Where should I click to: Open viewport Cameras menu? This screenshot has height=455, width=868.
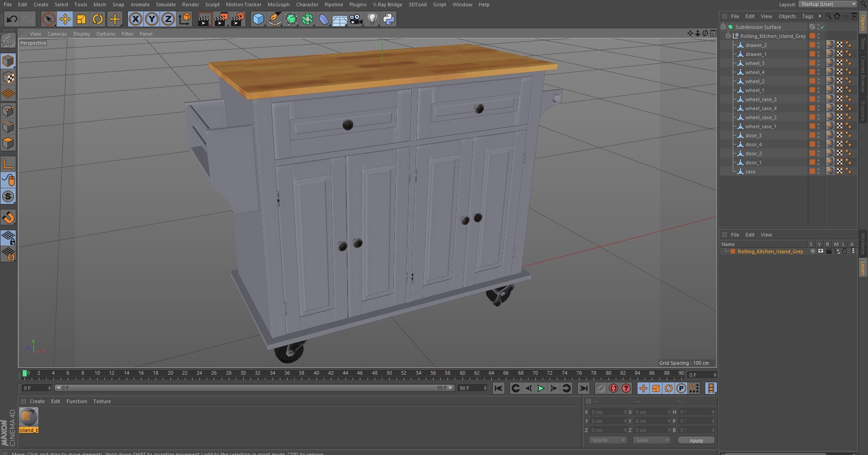(x=57, y=34)
